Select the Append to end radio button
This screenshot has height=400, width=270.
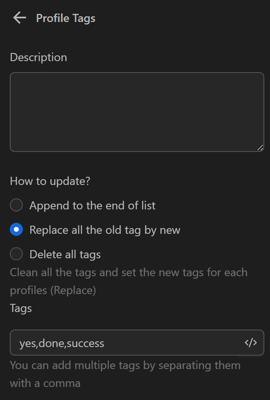pyautogui.click(x=16, y=205)
